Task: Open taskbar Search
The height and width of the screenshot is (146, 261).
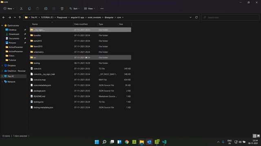Action: 104,142
